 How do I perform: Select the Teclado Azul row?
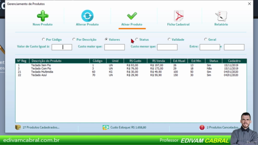tap(131, 75)
